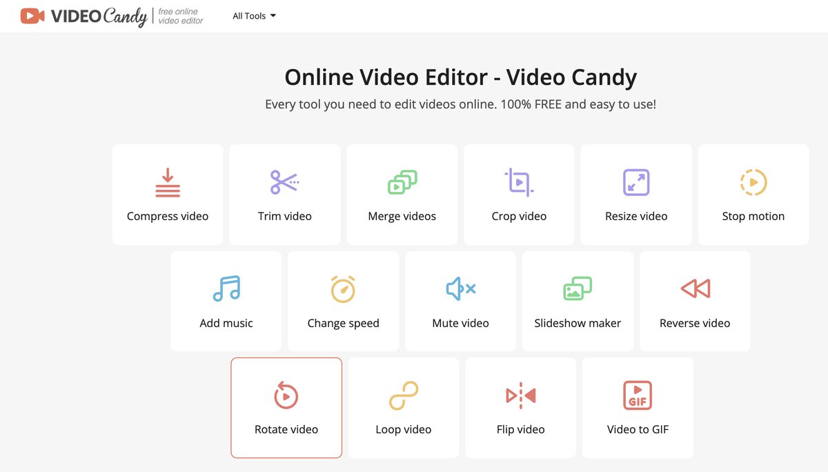Click the Crop video crop-frame icon

click(x=519, y=182)
